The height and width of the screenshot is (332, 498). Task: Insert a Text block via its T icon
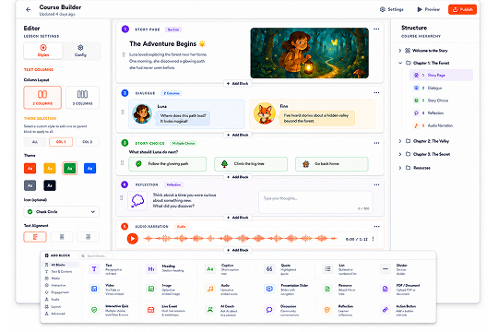pos(94,269)
